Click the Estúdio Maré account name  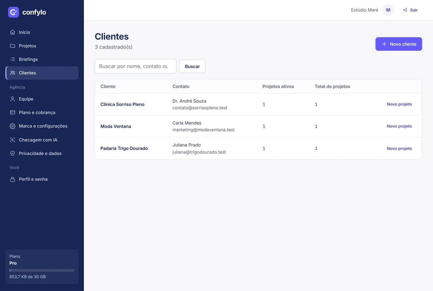pyautogui.click(x=365, y=10)
